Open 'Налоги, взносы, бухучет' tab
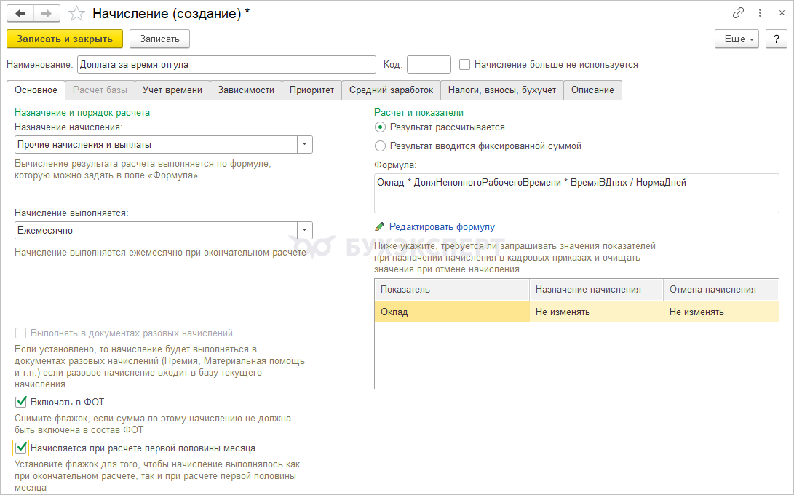Viewport: 794px width, 495px height. pos(502,90)
